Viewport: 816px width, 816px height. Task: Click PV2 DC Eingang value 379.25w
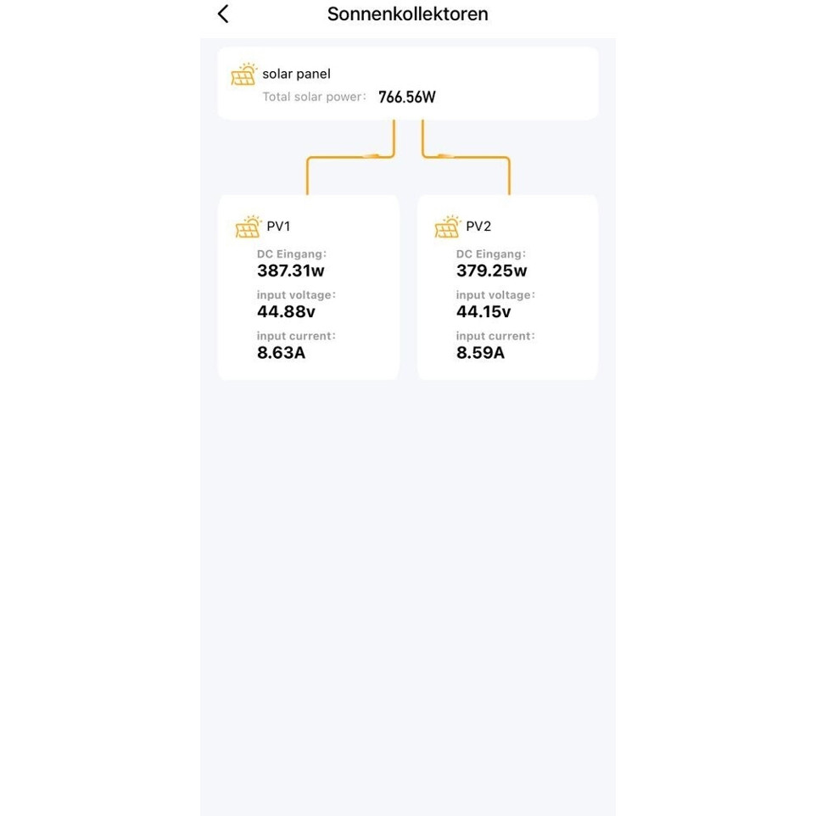491,271
